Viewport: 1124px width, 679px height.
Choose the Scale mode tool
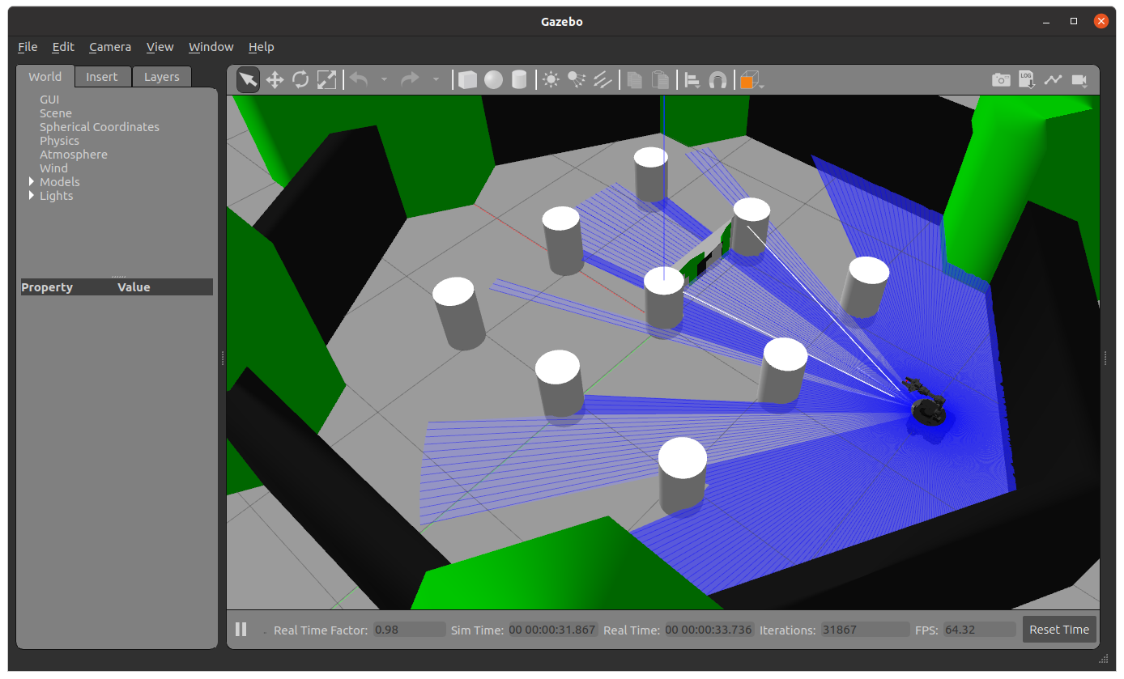pos(326,79)
